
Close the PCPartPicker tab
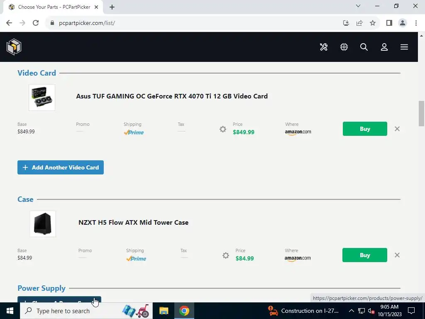click(x=96, y=7)
